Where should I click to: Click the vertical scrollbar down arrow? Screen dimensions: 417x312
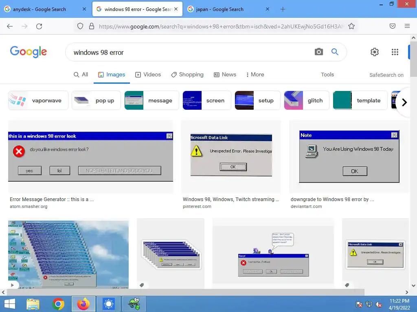point(414,286)
